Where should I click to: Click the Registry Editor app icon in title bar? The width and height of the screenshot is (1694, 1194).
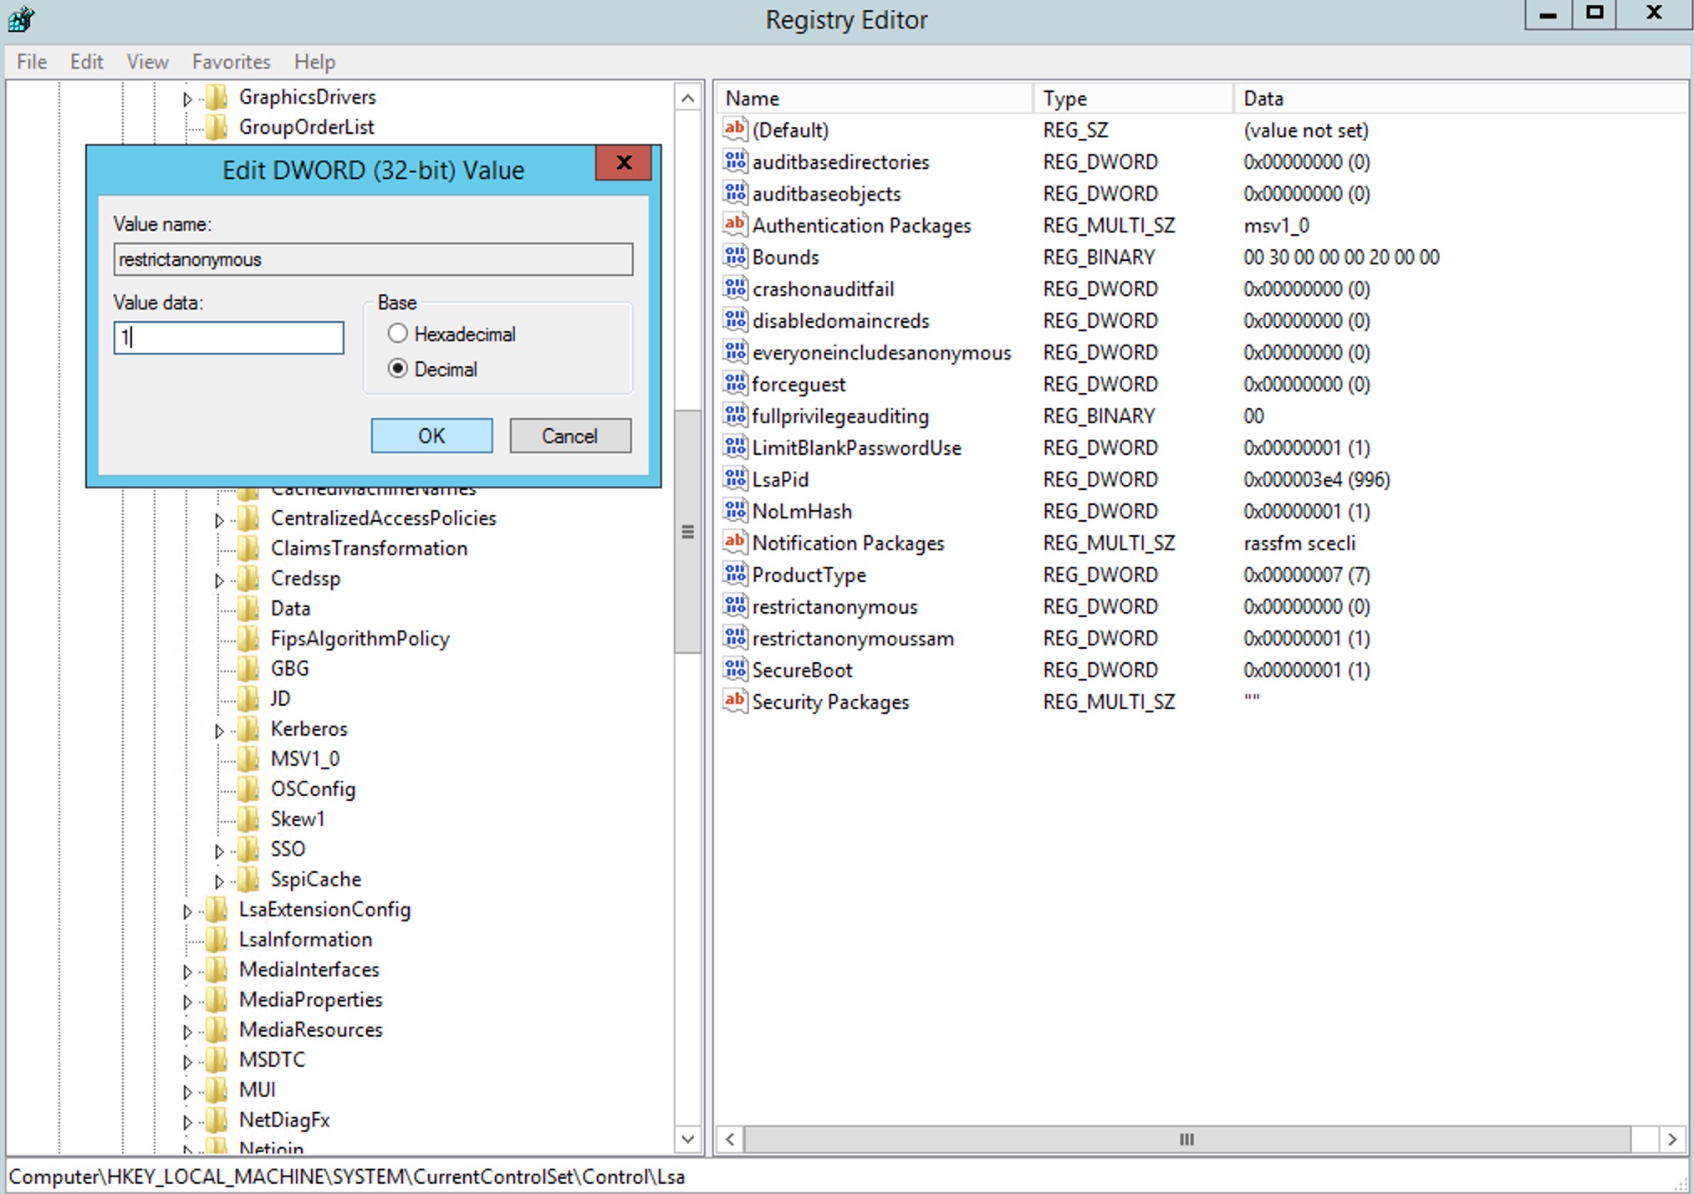tap(21, 18)
